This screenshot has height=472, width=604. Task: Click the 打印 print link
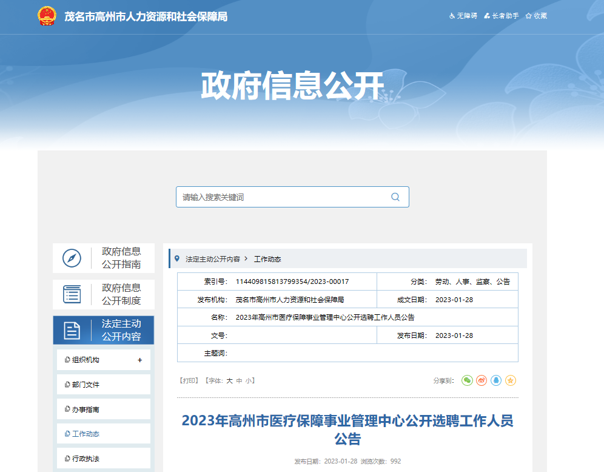[x=189, y=381]
